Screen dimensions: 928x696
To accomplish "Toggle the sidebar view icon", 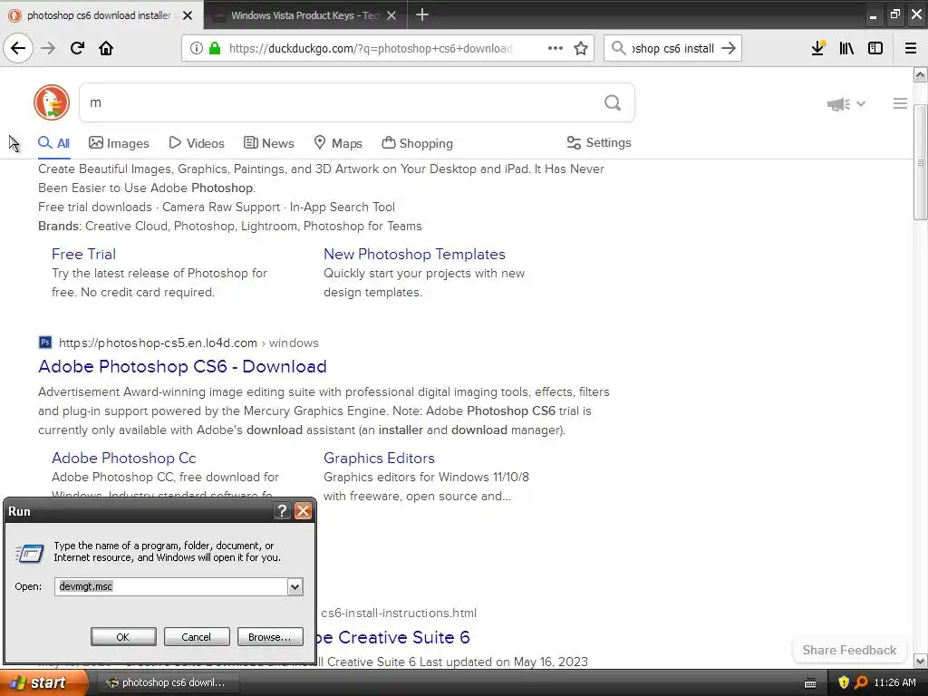I will tap(875, 48).
